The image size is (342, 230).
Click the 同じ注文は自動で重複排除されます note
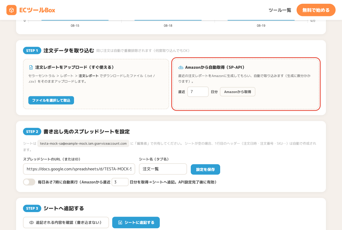[x=143, y=51]
